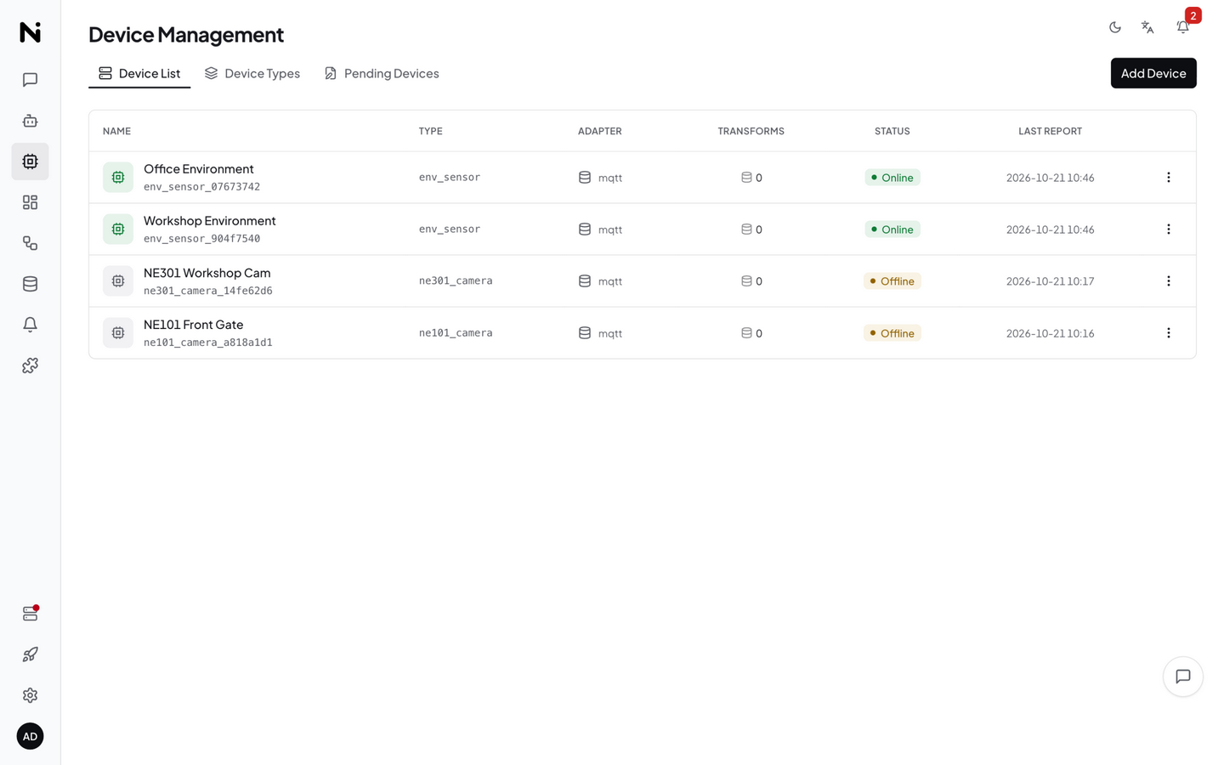Open notifications bell with badge 2
The width and height of the screenshot is (1224, 765).
click(x=1183, y=27)
